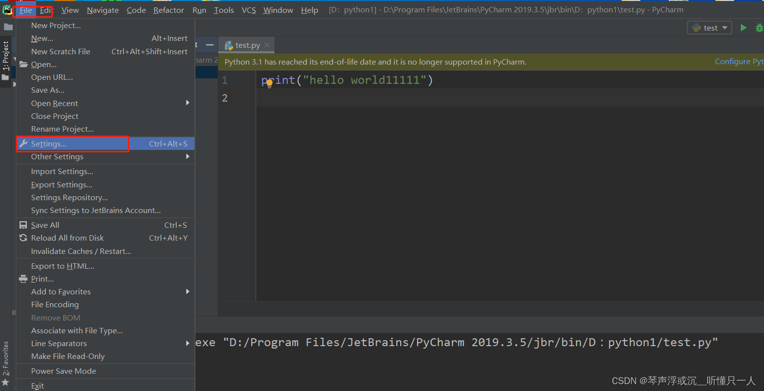This screenshot has width=764, height=391.
Task: Choose New... menu entry
Action: [106, 38]
